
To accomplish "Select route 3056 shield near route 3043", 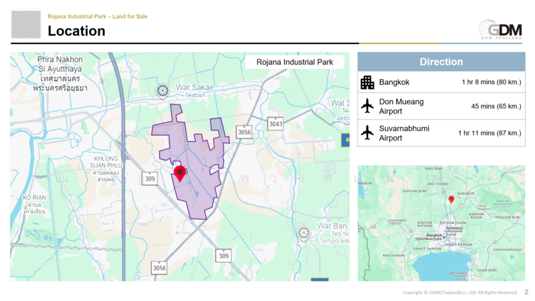I will [x=244, y=132].
